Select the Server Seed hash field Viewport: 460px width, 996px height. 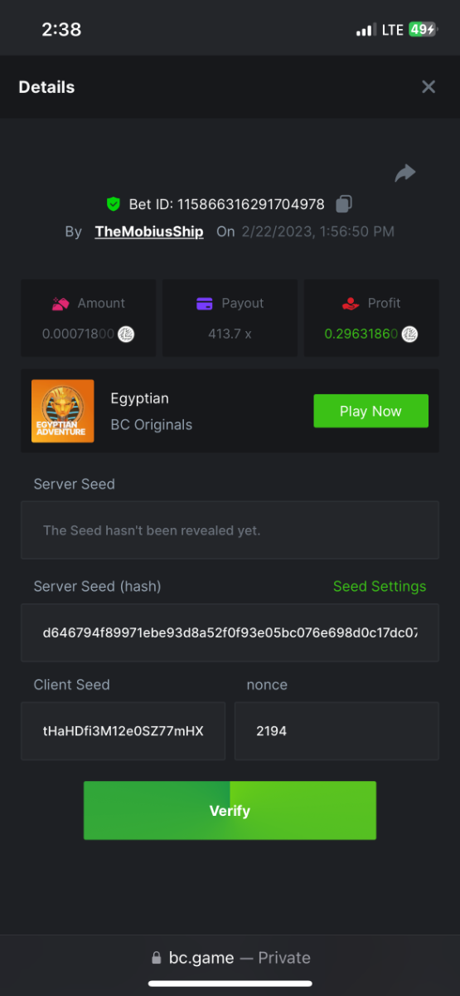click(x=230, y=632)
